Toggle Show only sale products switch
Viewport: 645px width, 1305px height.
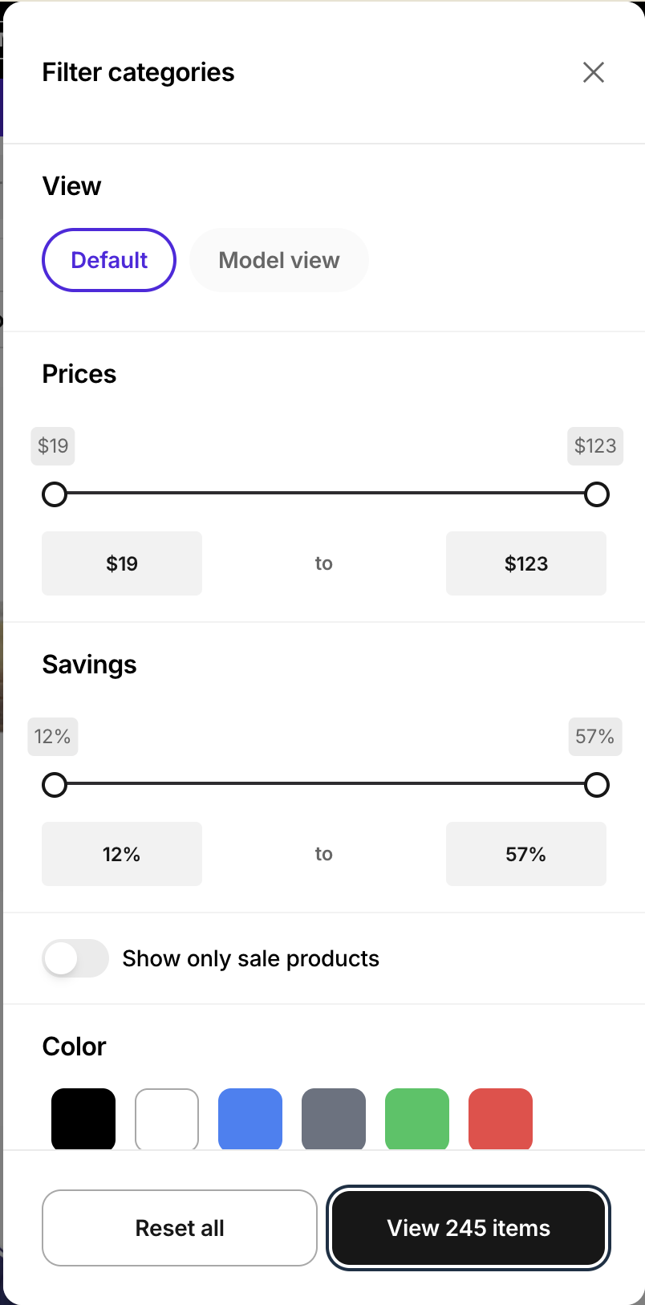[75, 958]
